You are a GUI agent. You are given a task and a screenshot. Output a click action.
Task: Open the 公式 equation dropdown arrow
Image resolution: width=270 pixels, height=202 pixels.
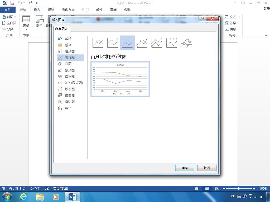239,17
